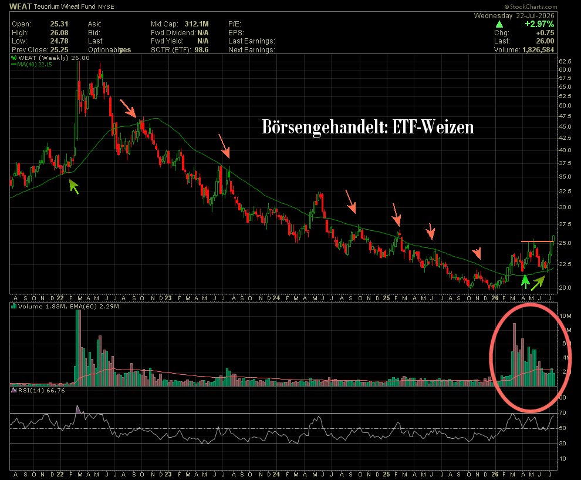Screen dimensions: 581x480
Task: Click the RSI indicator icon beside RSI(14)
Action: pyautogui.click(x=13, y=390)
